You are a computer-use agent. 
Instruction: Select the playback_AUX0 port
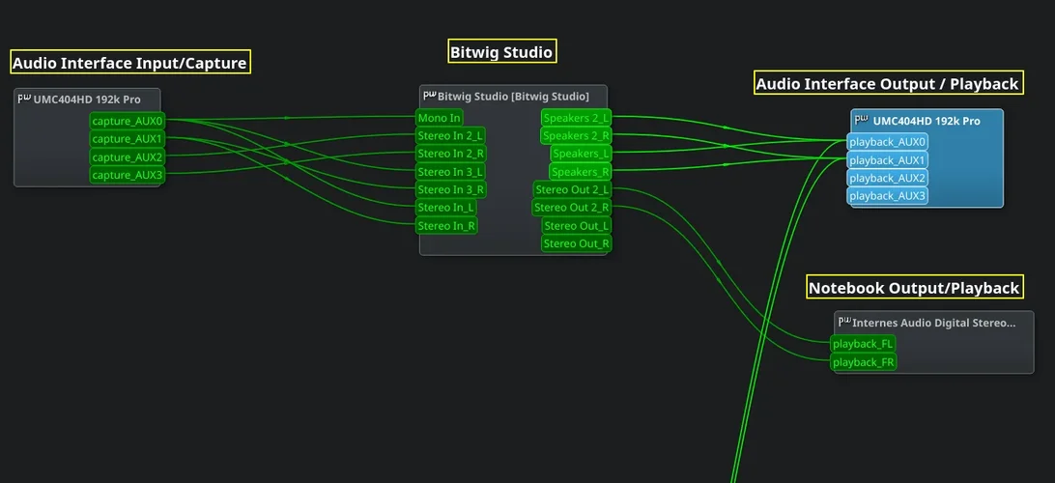888,142
